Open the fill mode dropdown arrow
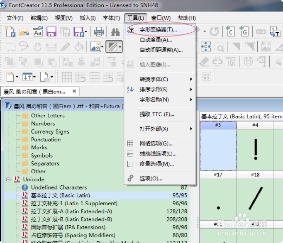Viewport: 283px width, 243px height. pos(120,47)
